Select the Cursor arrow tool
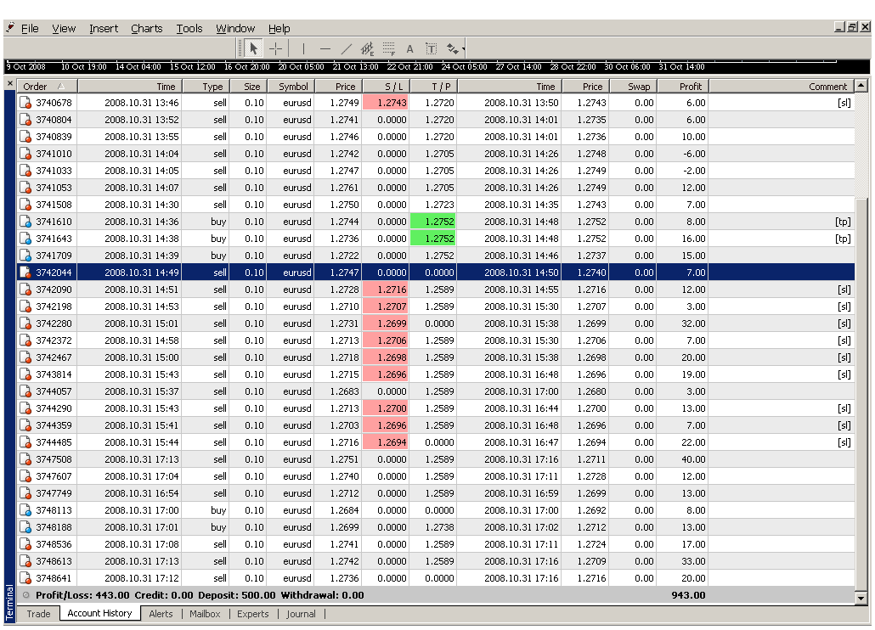 tap(253, 49)
